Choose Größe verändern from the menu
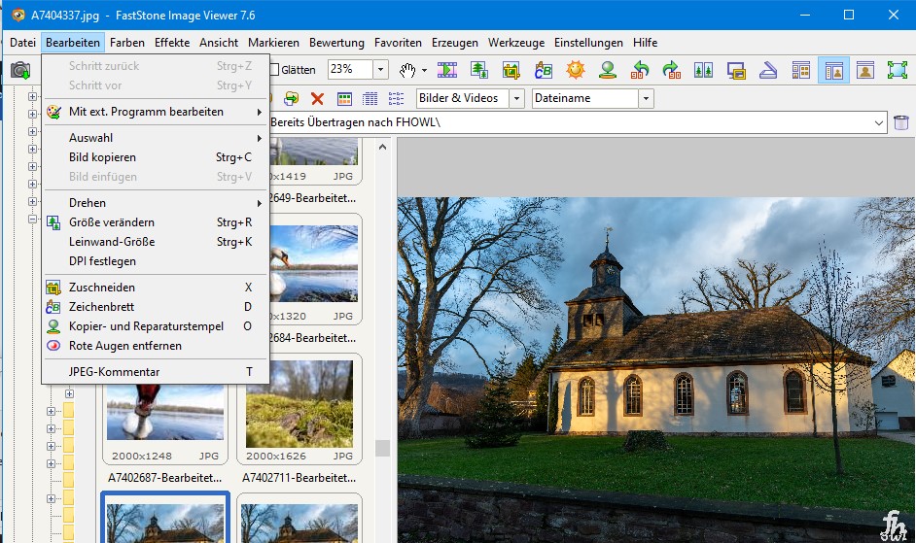The image size is (916, 543). (156, 222)
